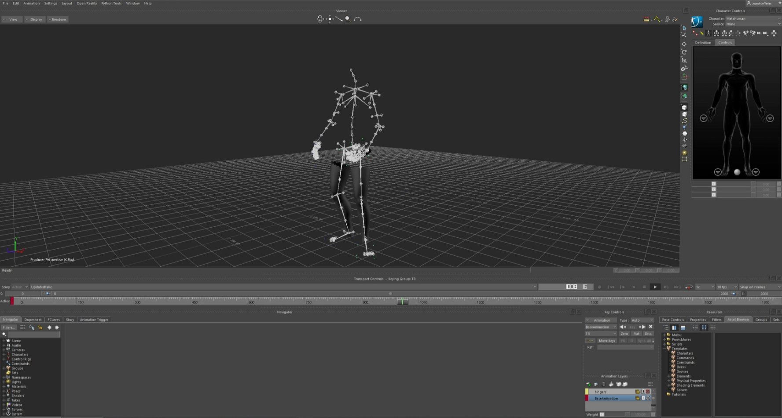
Task: Open the Animation menu in menu bar
Action: pyautogui.click(x=31, y=4)
